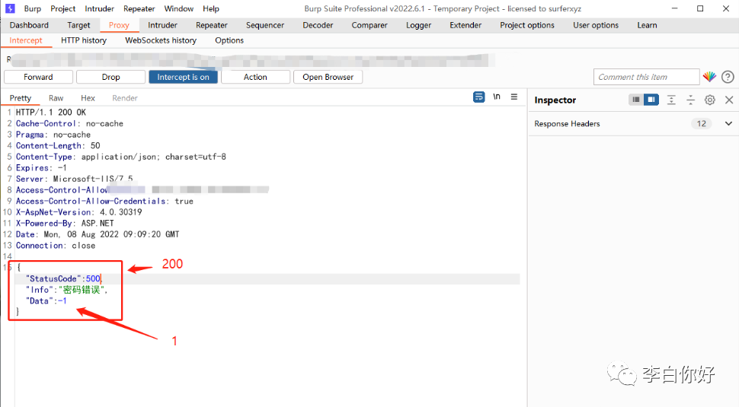Click the Pragma: no-cache header line
This screenshot has height=407, width=739.
point(53,135)
